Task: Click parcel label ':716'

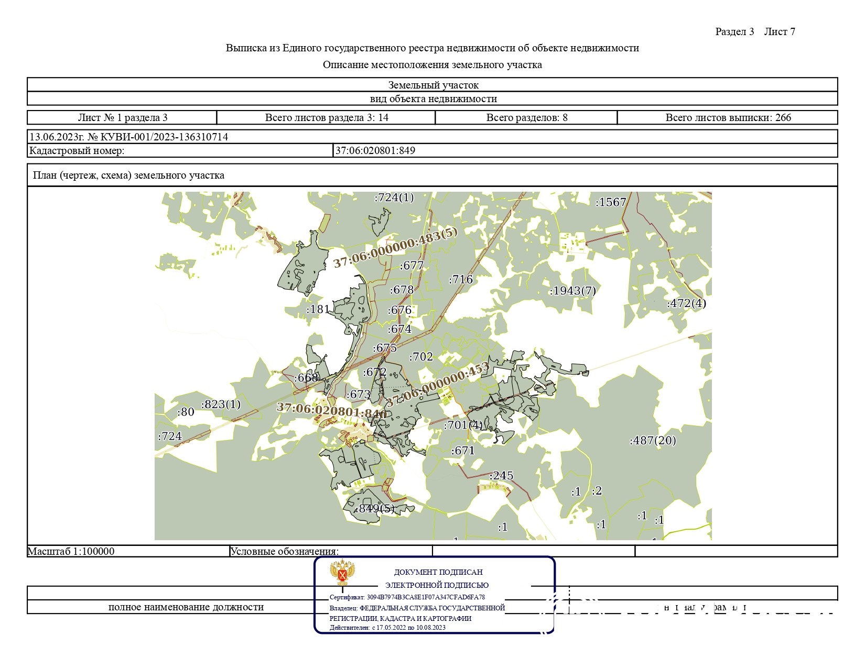Action: coord(461,280)
